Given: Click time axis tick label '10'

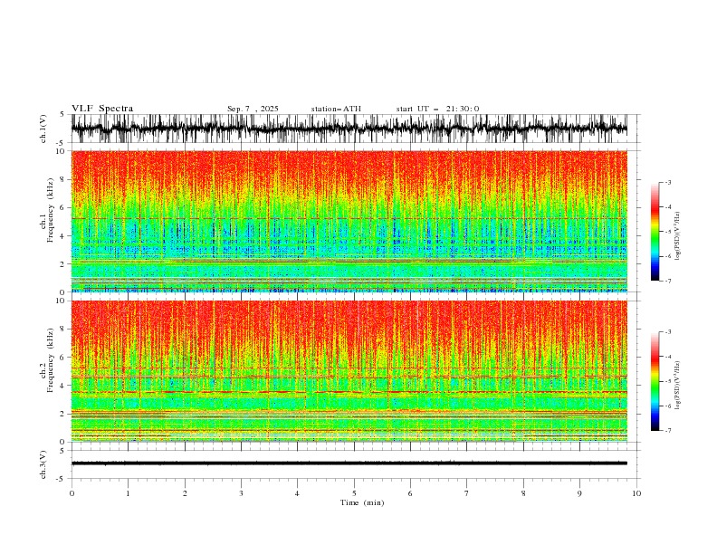Looking at the screenshot, I should pyautogui.click(x=636, y=493).
